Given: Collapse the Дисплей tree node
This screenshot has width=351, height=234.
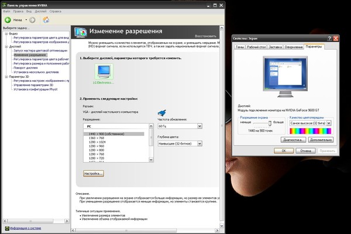Looking at the screenshot, I should [6, 47].
